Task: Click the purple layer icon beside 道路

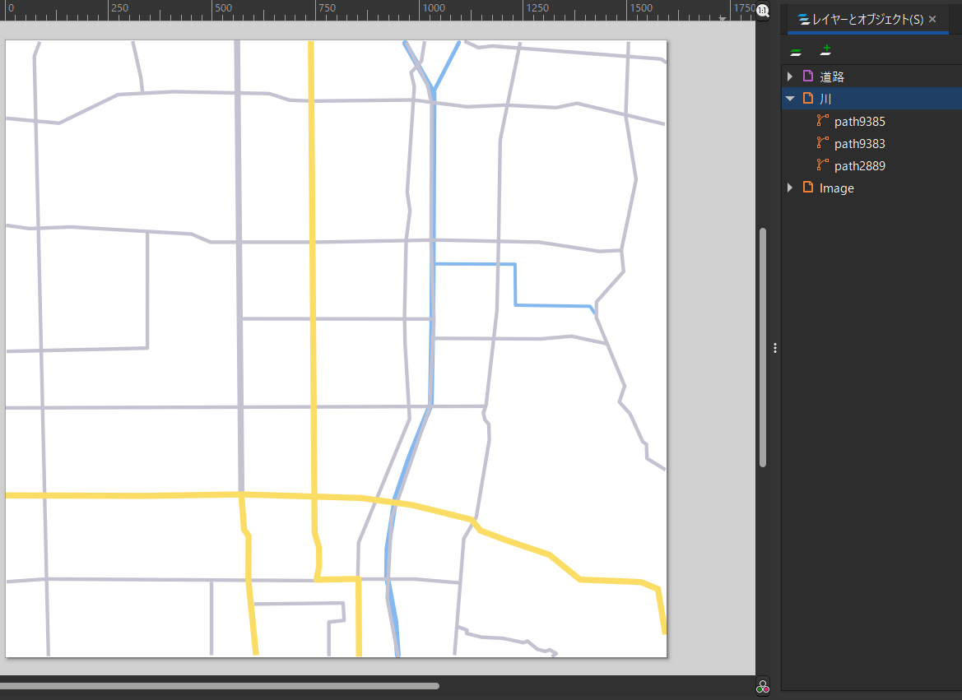Action: (x=807, y=76)
